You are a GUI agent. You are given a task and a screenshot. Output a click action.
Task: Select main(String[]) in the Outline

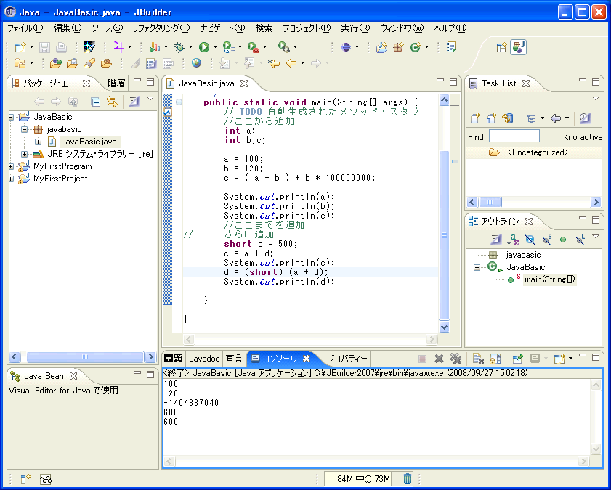550,279
